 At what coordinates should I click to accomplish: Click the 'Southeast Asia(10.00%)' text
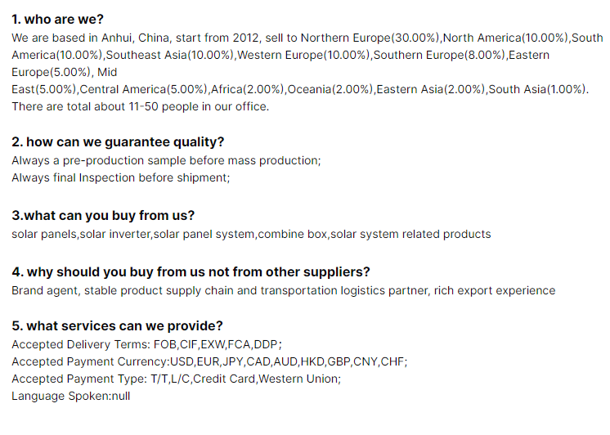pos(170,56)
